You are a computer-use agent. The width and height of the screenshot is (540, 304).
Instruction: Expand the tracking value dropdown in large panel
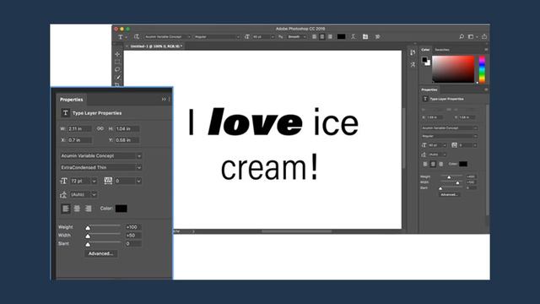[138, 181]
